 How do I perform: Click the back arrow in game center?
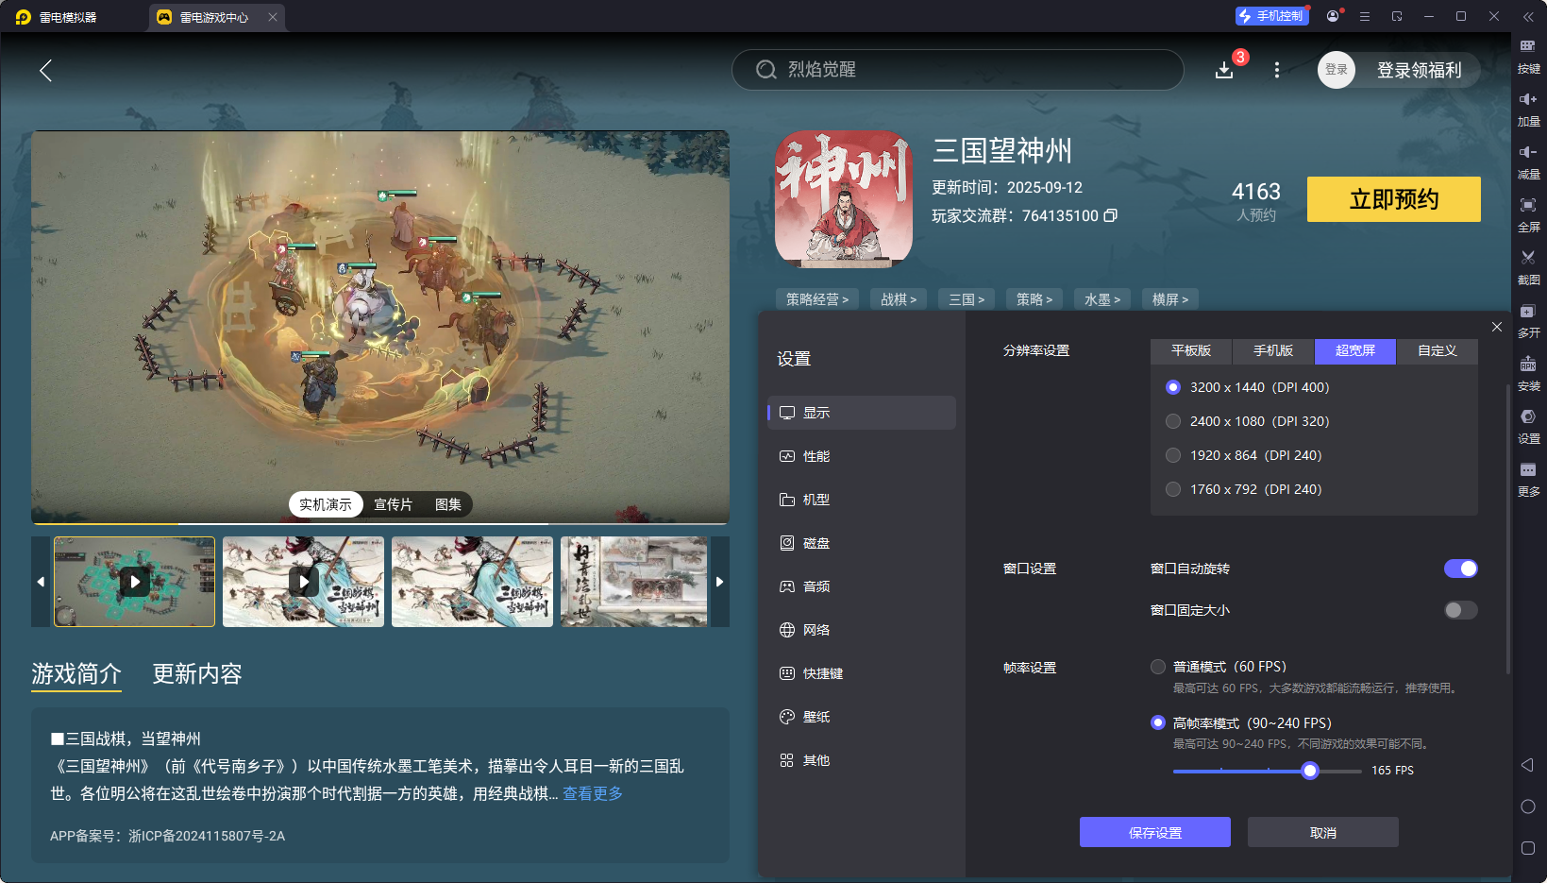click(x=45, y=70)
